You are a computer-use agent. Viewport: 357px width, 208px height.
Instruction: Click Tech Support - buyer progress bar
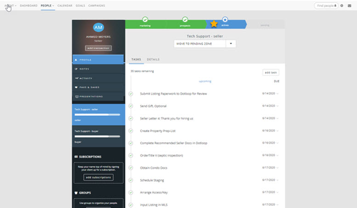[x=97, y=136]
